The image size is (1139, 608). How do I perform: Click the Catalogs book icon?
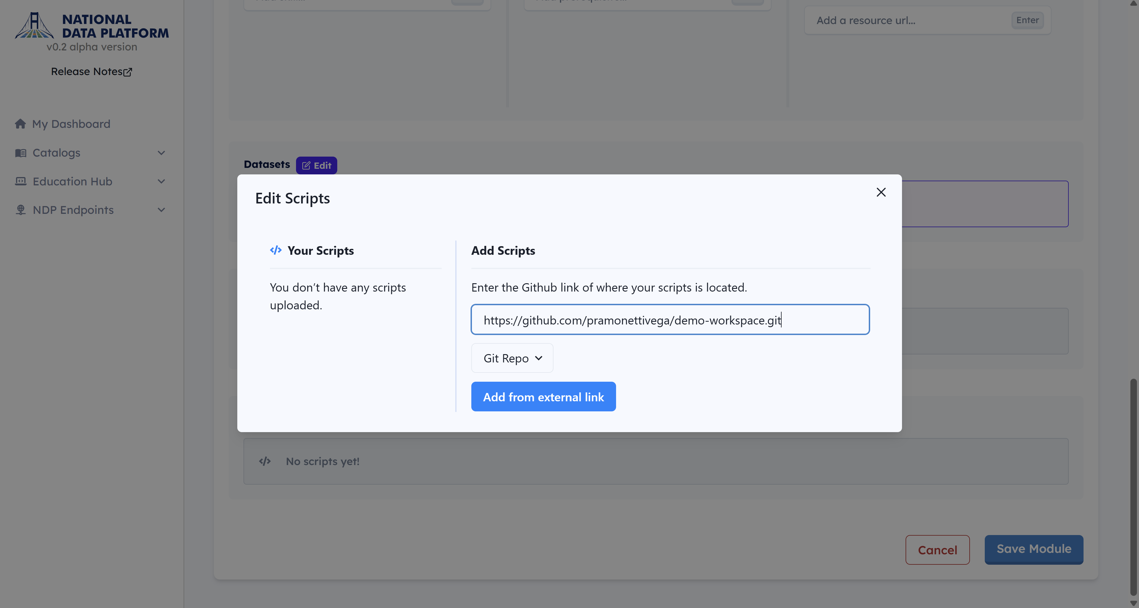pyautogui.click(x=21, y=153)
